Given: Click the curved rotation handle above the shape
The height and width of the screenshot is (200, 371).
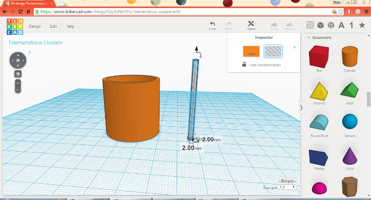Looking at the screenshot, I should [199, 55].
